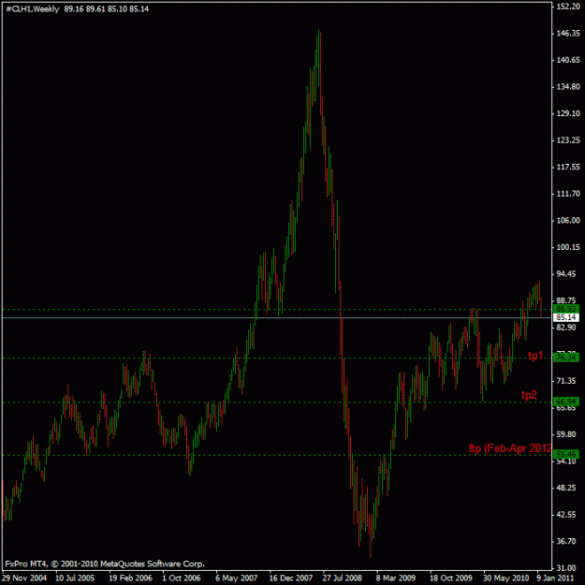This screenshot has width=585, height=585.
Task: Click the 6 May 2007 date label
Action: (237, 578)
